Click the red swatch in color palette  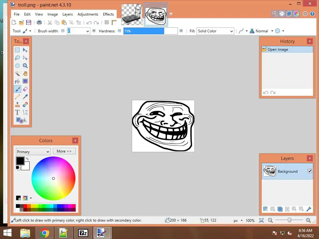tap(25, 206)
